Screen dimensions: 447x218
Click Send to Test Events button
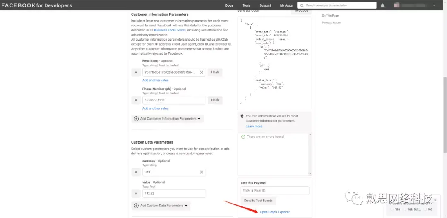point(258,201)
